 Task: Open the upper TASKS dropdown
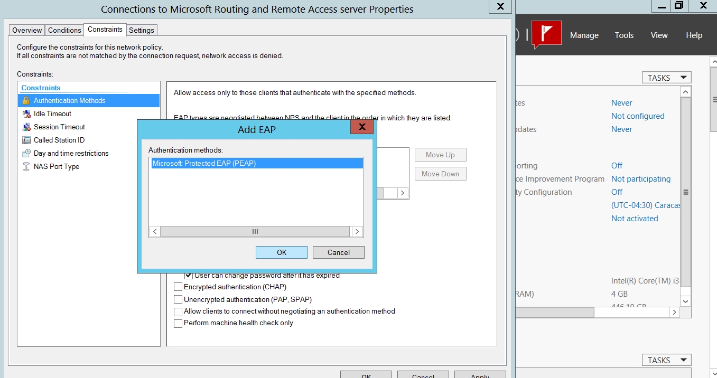click(666, 78)
